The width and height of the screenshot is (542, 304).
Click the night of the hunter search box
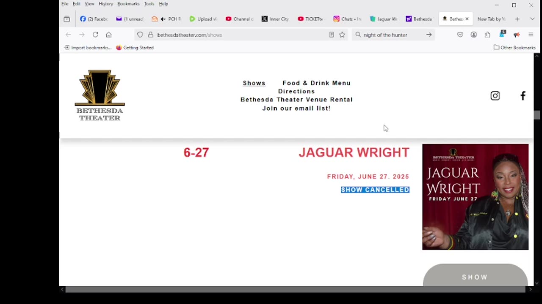click(x=393, y=35)
